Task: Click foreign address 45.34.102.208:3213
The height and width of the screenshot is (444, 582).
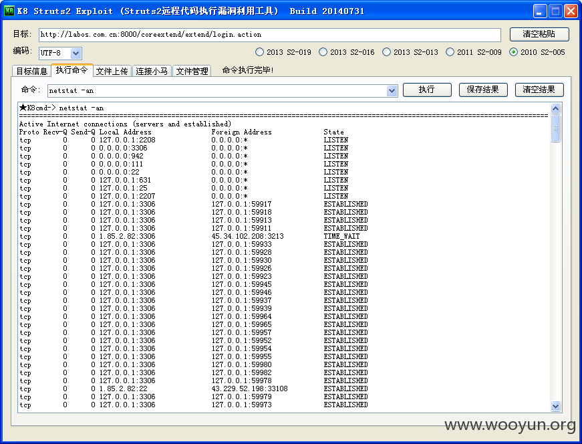Action: (x=248, y=236)
